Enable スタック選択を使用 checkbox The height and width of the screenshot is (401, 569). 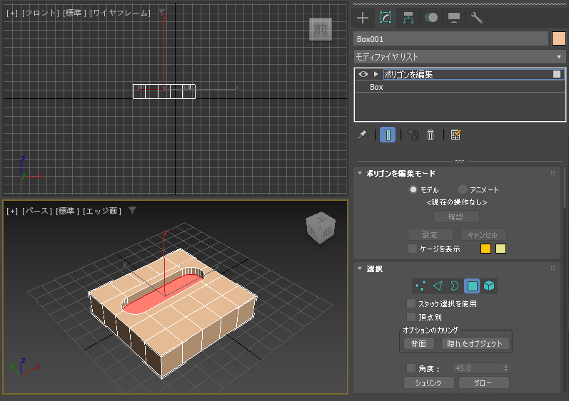[x=411, y=303]
